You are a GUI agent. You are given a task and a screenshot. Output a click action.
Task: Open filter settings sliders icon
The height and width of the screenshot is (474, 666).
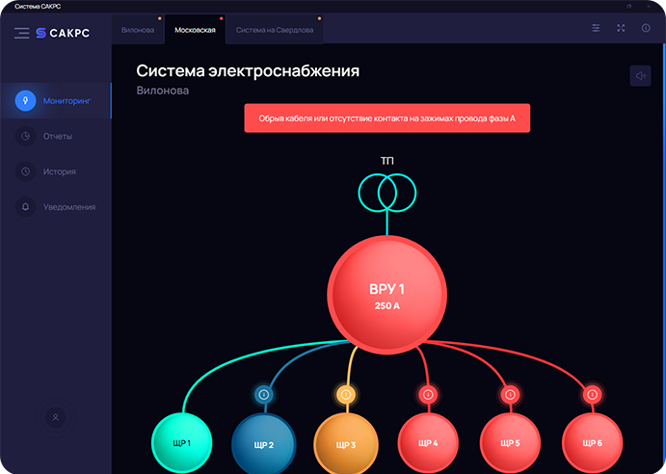(596, 28)
